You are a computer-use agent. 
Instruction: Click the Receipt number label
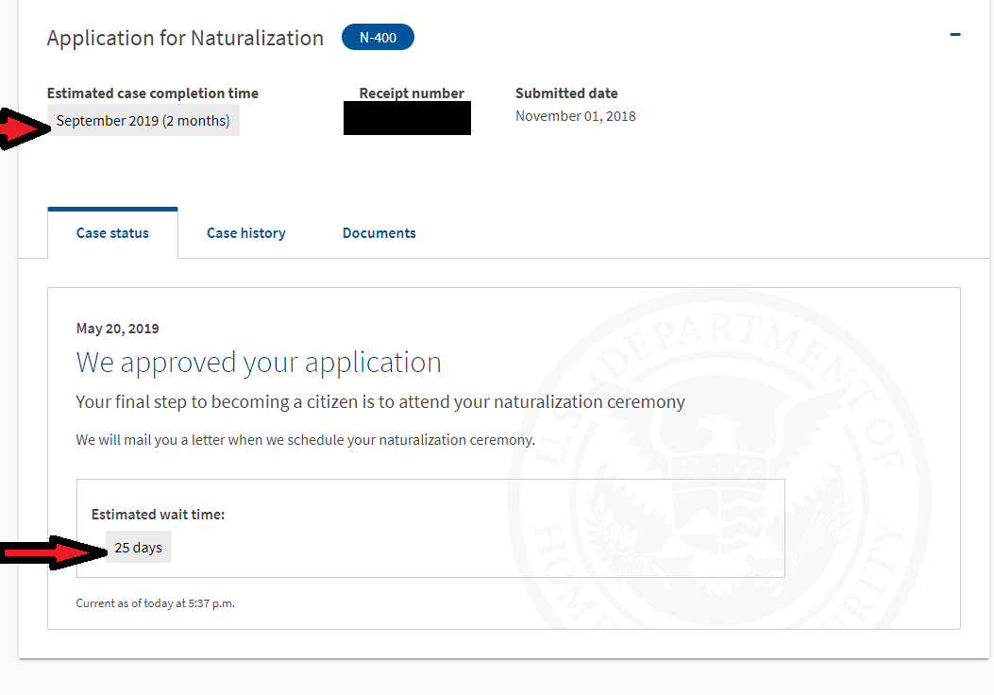(412, 93)
